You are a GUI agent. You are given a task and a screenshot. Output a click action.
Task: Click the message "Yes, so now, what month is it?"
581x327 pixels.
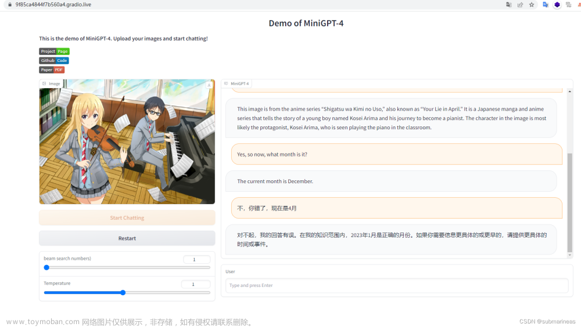coord(397,154)
